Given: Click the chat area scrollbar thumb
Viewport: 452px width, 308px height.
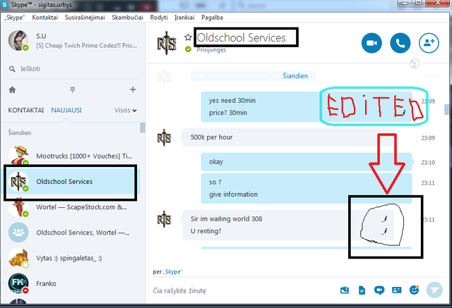Looking at the screenshot, I should pyautogui.click(x=446, y=109).
